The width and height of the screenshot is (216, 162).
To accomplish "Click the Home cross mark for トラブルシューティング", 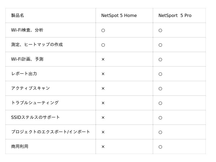I will 103,103.
